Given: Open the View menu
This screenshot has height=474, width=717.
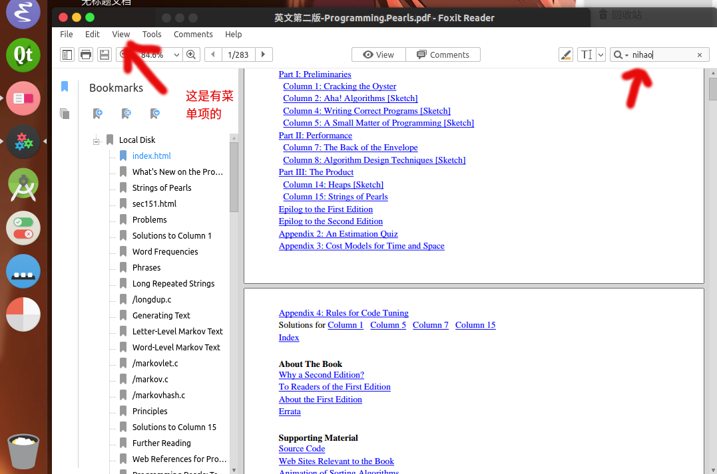Looking at the screenshot, I should click(x=120, y=35).
